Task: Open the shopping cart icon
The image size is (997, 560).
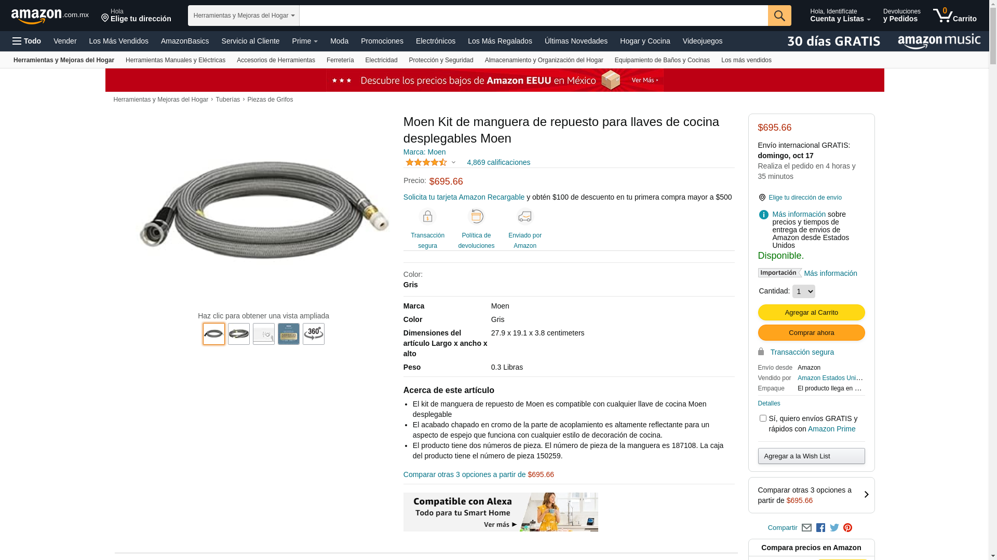Action: click(x=954, y=16)
